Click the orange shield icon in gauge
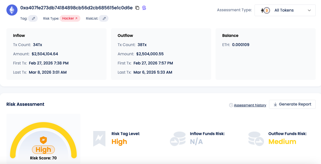321x164 pixels. coord(43,140)
